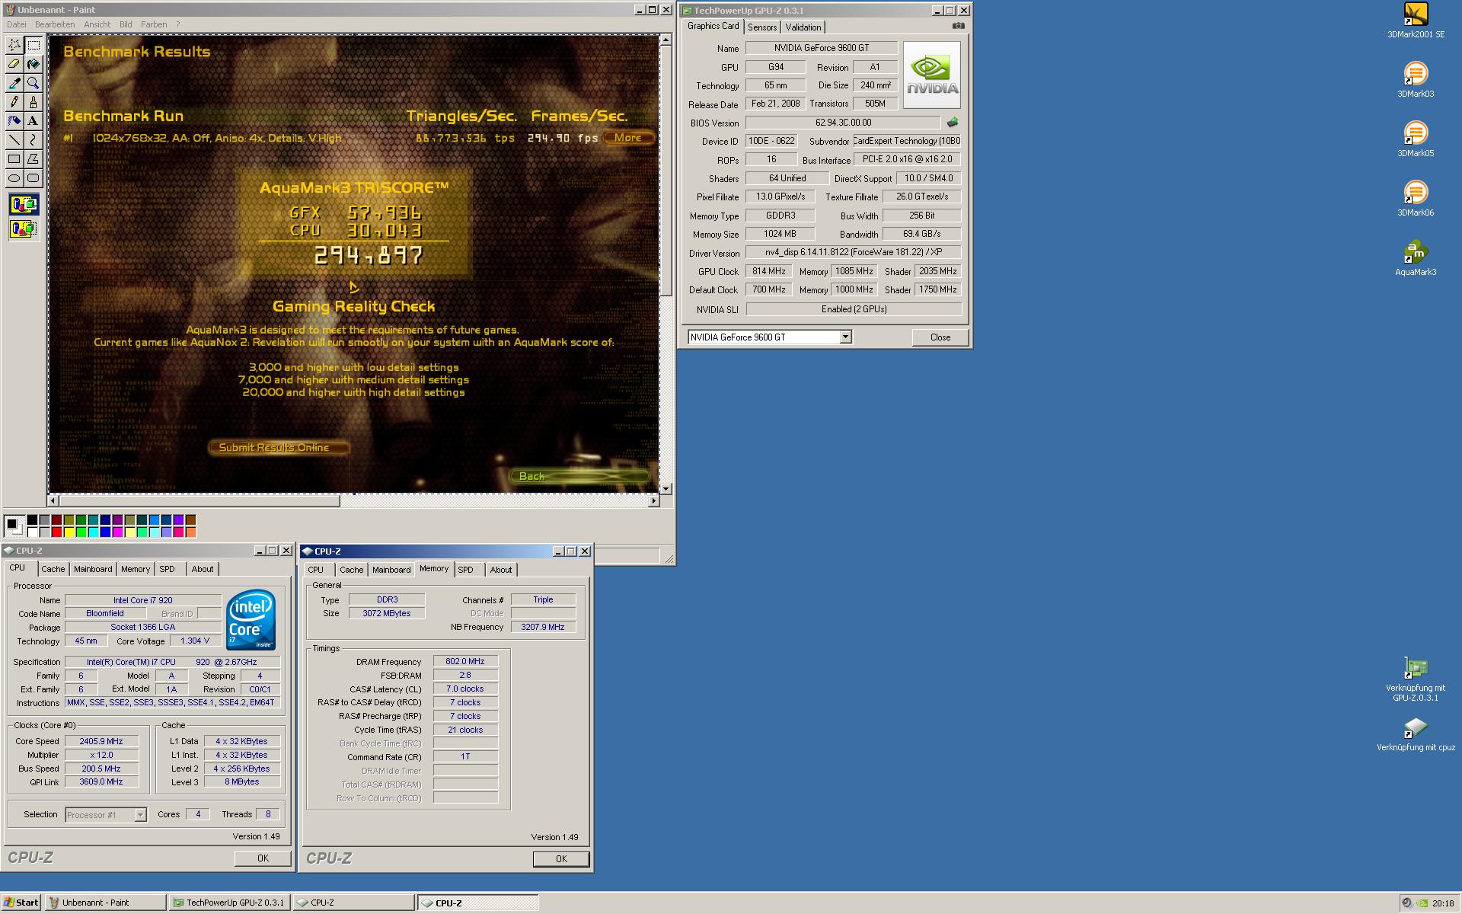
Task: Pick the Polygon shape tool
Action: [x=33, y=159]
